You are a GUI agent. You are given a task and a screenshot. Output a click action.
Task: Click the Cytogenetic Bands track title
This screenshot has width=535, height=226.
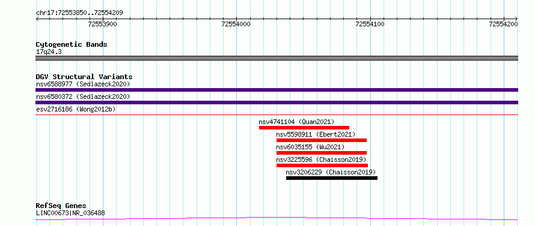coord(72,44)
